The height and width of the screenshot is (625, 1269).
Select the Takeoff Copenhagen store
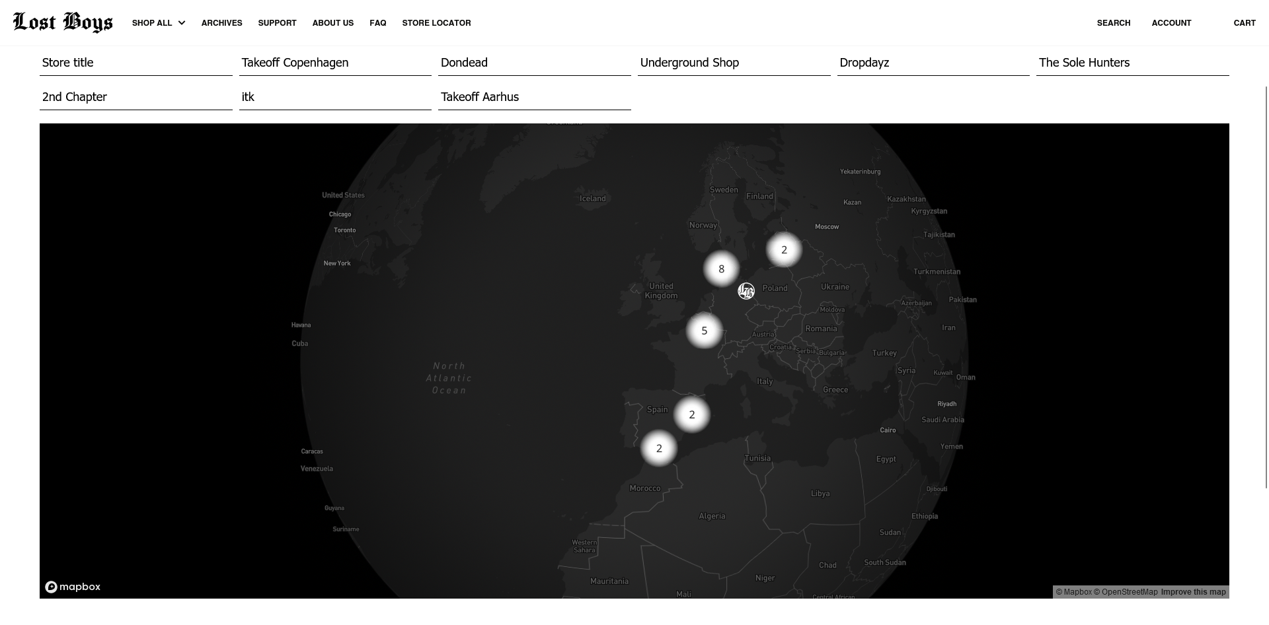(x=335, y=63)
